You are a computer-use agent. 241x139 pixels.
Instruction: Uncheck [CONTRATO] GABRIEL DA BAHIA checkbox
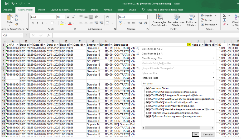tap(148, 99)
